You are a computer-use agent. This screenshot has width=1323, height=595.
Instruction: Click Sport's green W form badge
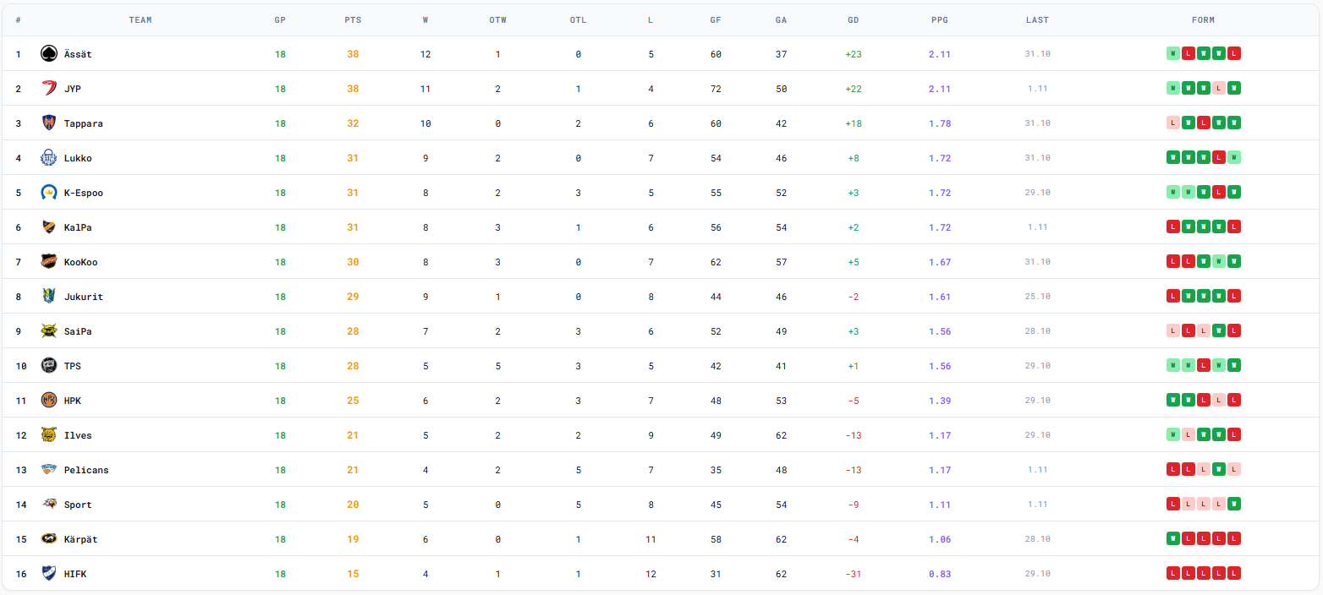[1234, 504]
